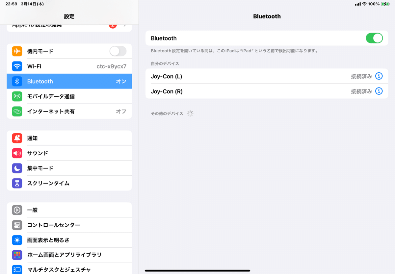395x274 pixels.
Task: Tap the 設定 sidebar title
Action: click(69, 16)
